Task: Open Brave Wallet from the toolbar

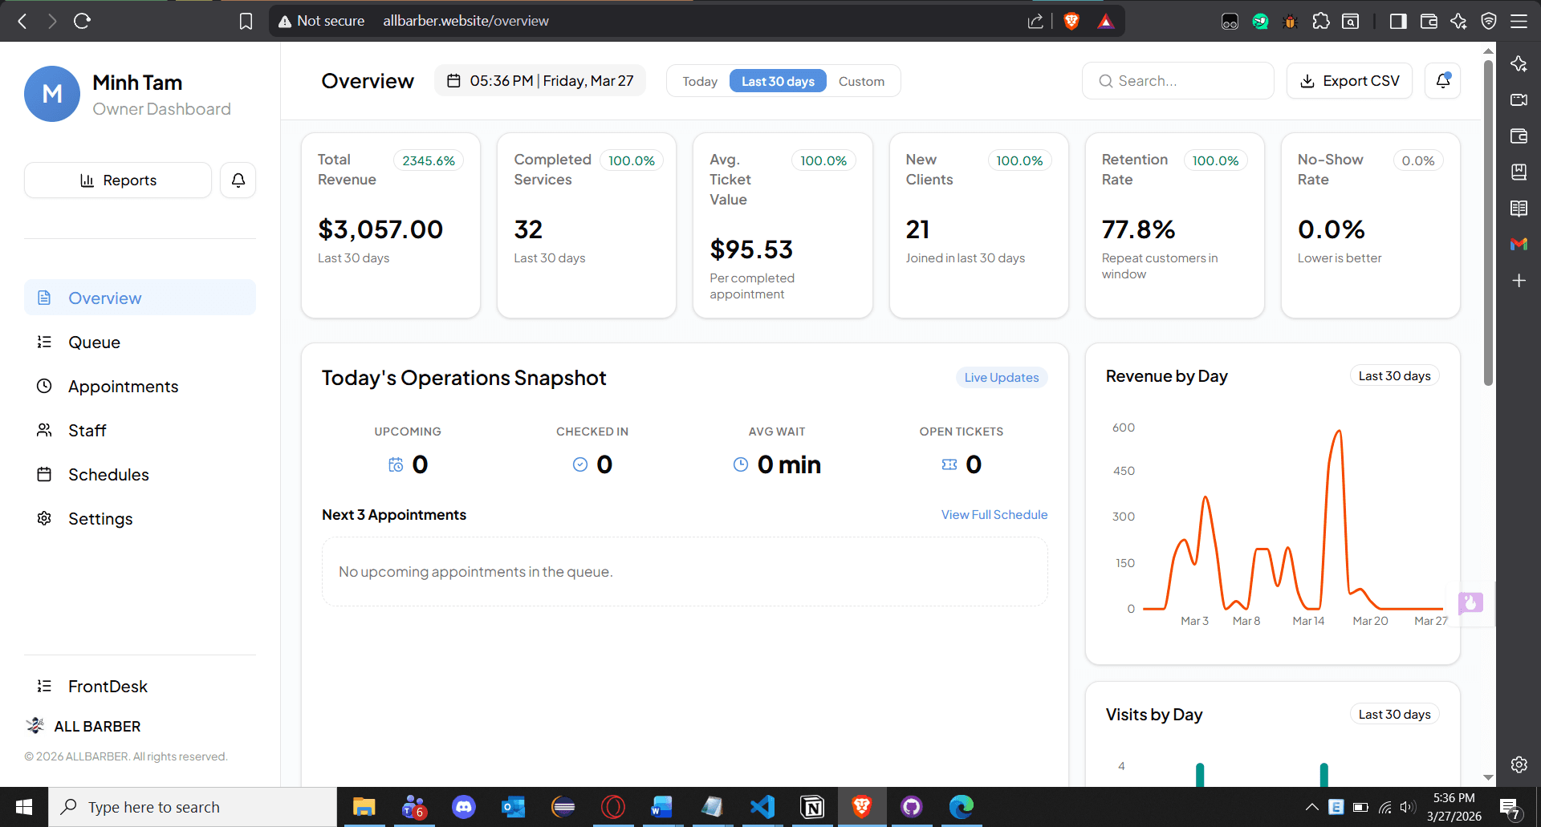Action: (x=1429, y=21)
